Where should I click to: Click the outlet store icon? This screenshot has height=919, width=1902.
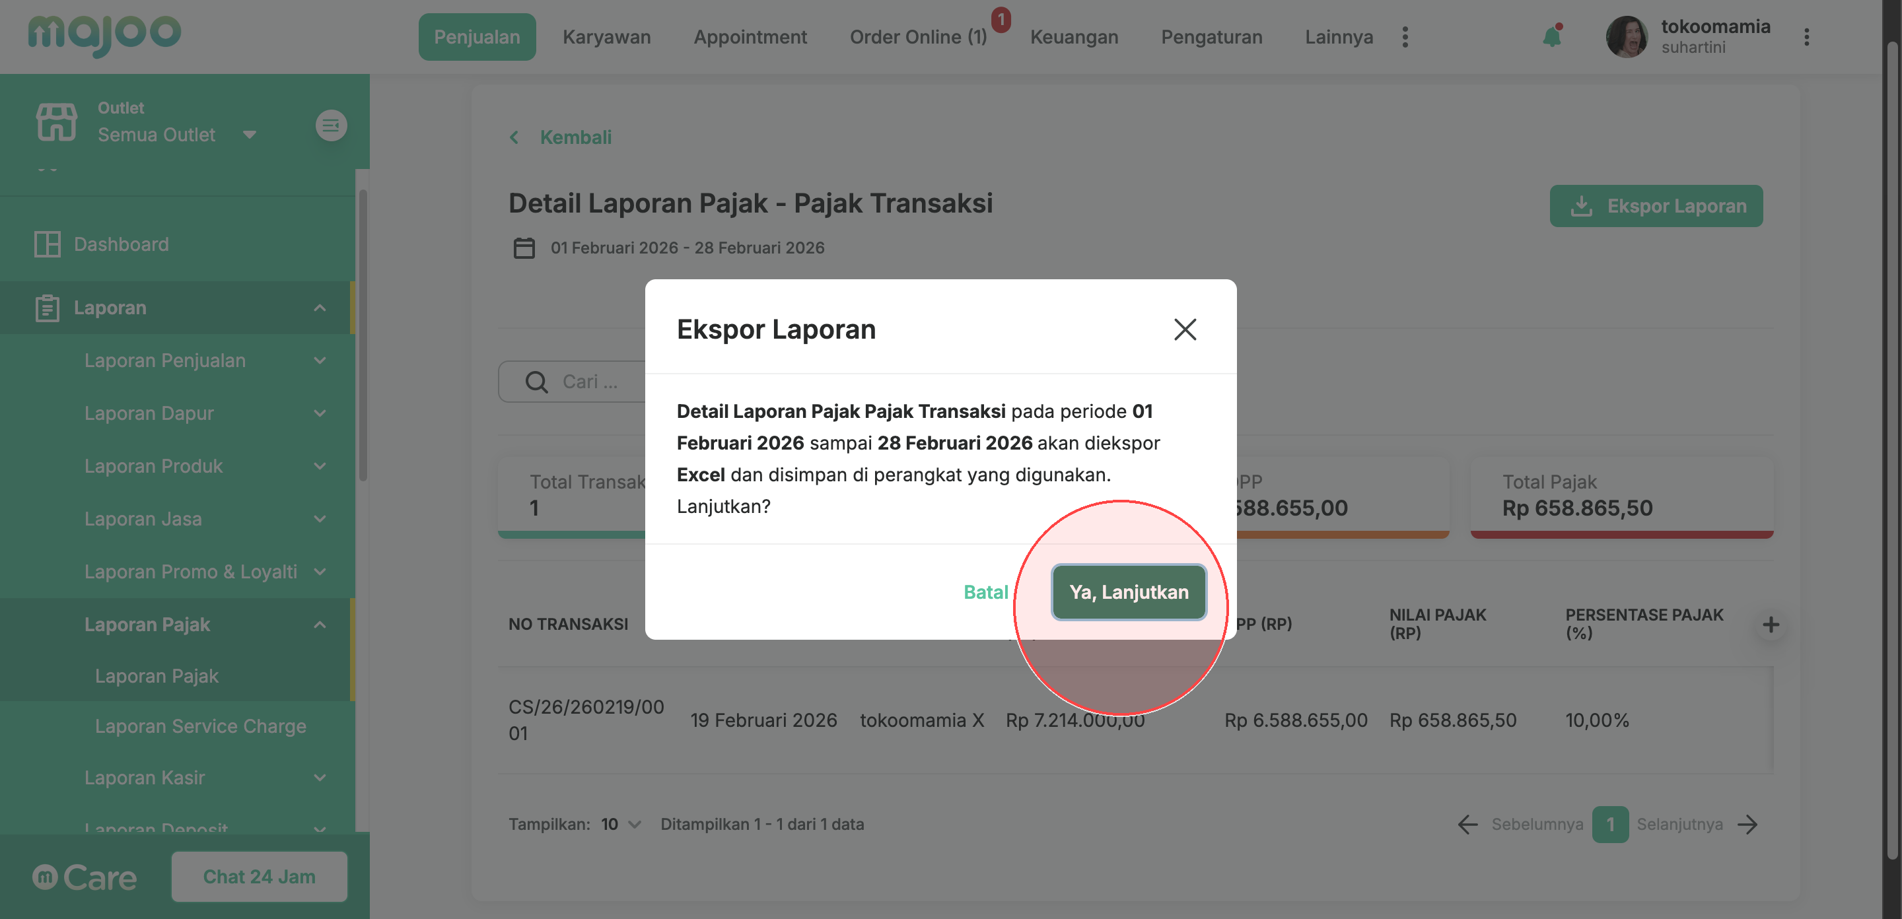pos(56,121)
